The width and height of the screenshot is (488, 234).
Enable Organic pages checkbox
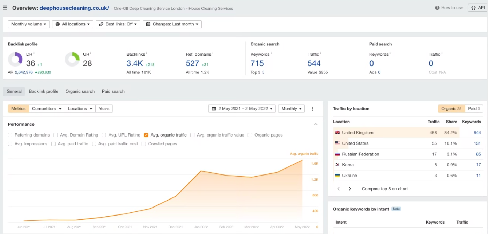click(250, 135)
